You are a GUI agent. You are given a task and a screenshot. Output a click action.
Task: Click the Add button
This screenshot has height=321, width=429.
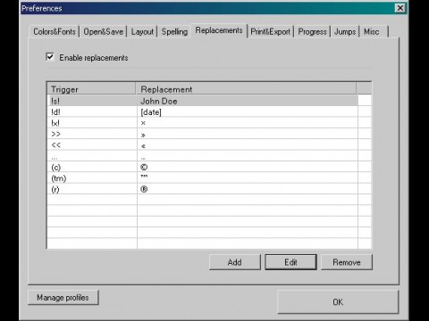235,262
